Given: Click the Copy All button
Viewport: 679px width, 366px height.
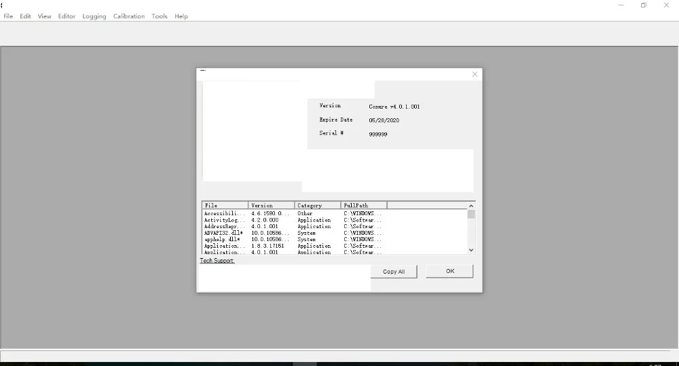Looking at the screenshot, I should coord(394,272).
